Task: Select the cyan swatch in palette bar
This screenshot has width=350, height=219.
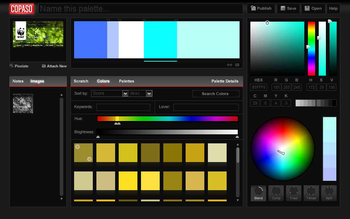Action: [x=160, y=40]
